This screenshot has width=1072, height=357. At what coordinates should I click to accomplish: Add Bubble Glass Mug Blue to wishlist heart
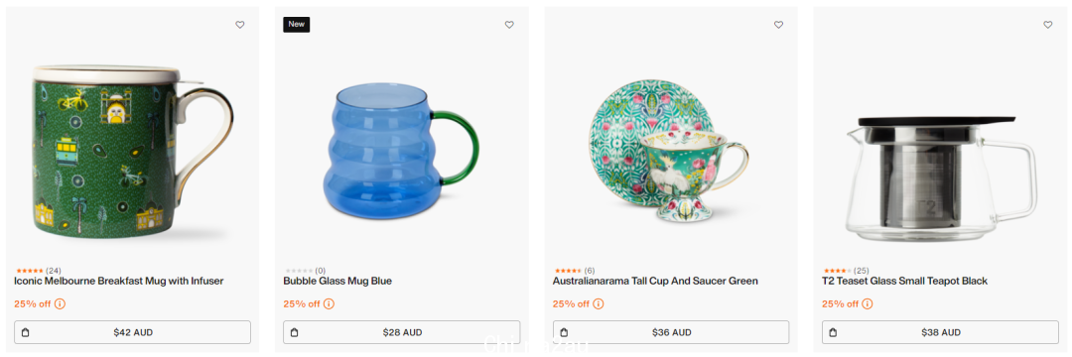click(x=509, y=25)
